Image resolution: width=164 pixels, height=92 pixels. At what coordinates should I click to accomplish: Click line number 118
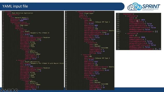[118, 49]
